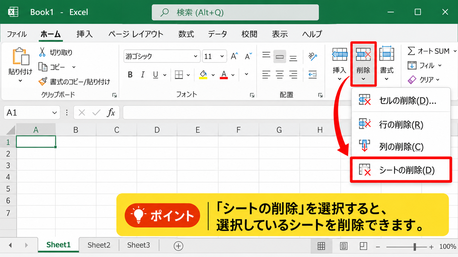Click the Insert cells (挿入) icon

coord(340,54)
